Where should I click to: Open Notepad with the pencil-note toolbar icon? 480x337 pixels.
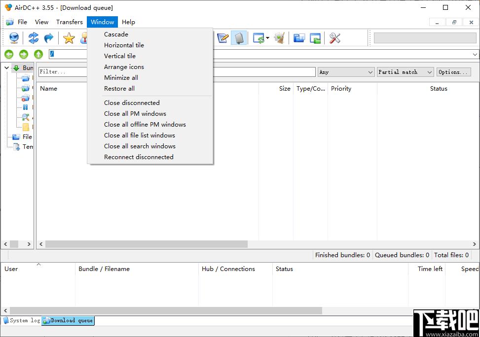[222, 38]
